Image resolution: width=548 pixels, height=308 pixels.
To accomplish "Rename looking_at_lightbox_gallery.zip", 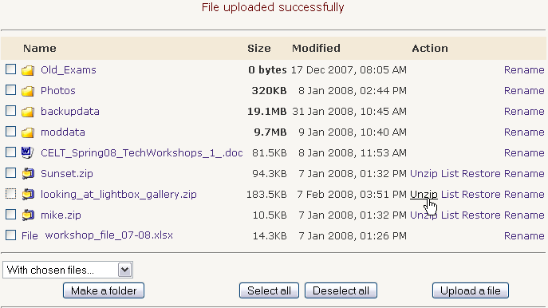I will [x=524, y=194].
